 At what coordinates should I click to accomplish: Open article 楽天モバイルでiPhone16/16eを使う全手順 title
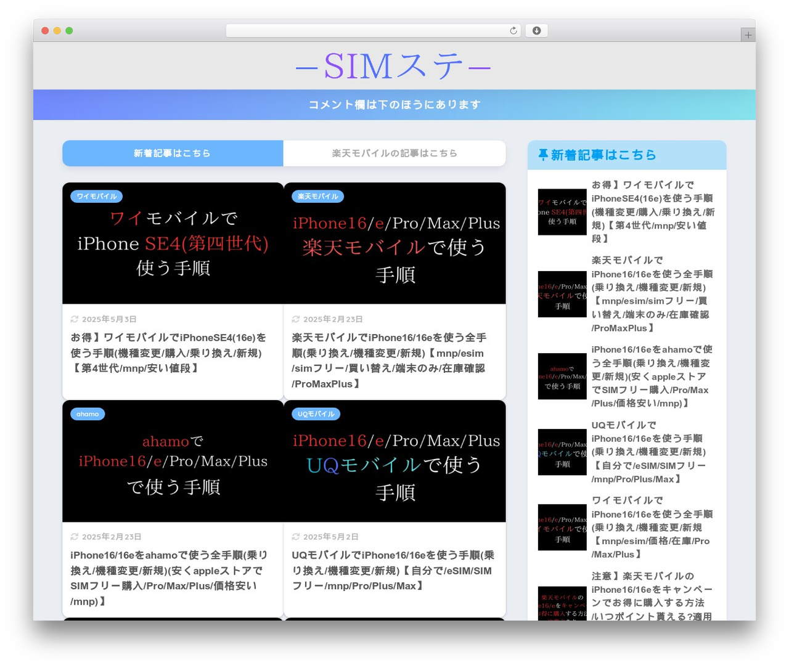389,360
